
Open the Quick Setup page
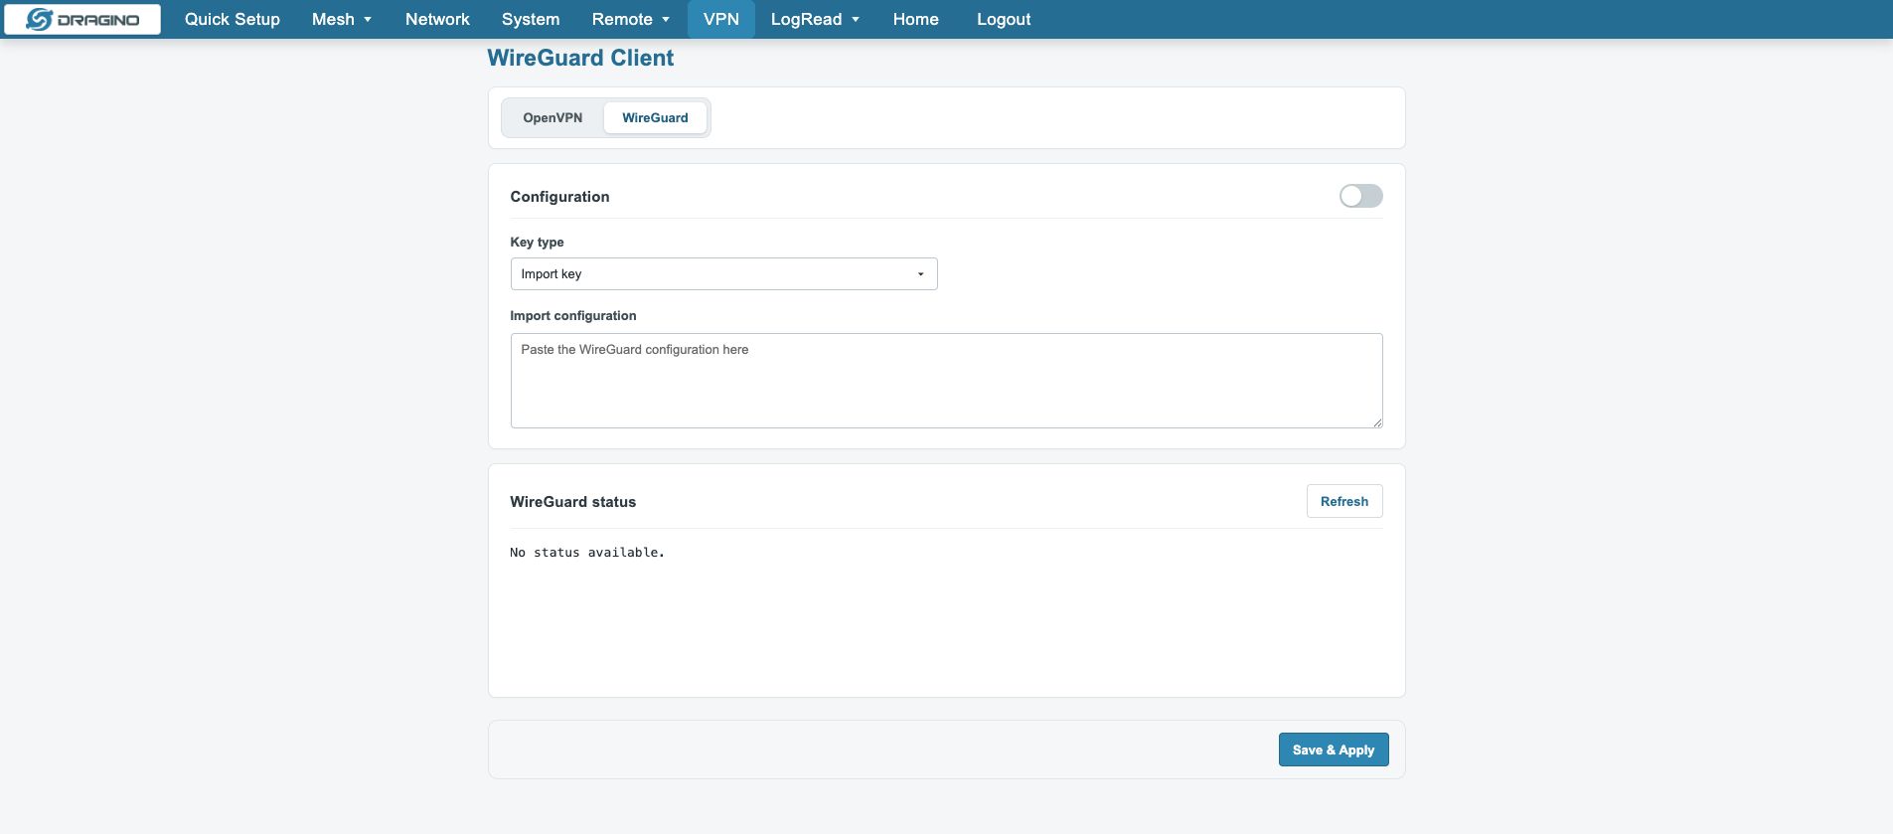[233, 20]
